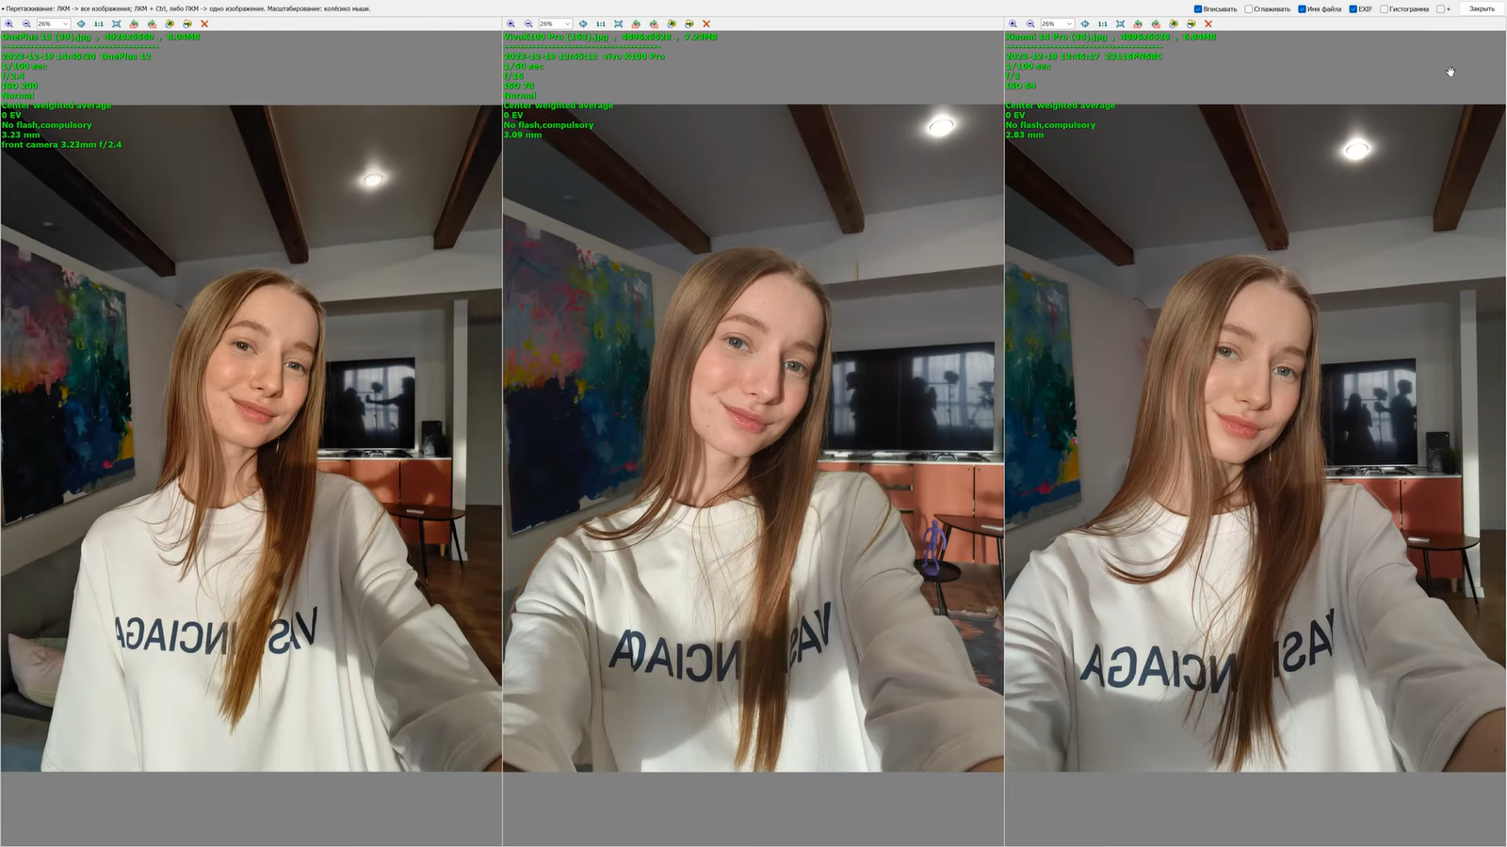Enable the 'Гистограмма' checkbox
The width and height of the screenshot is (1507, 847).
[1385, 9]
